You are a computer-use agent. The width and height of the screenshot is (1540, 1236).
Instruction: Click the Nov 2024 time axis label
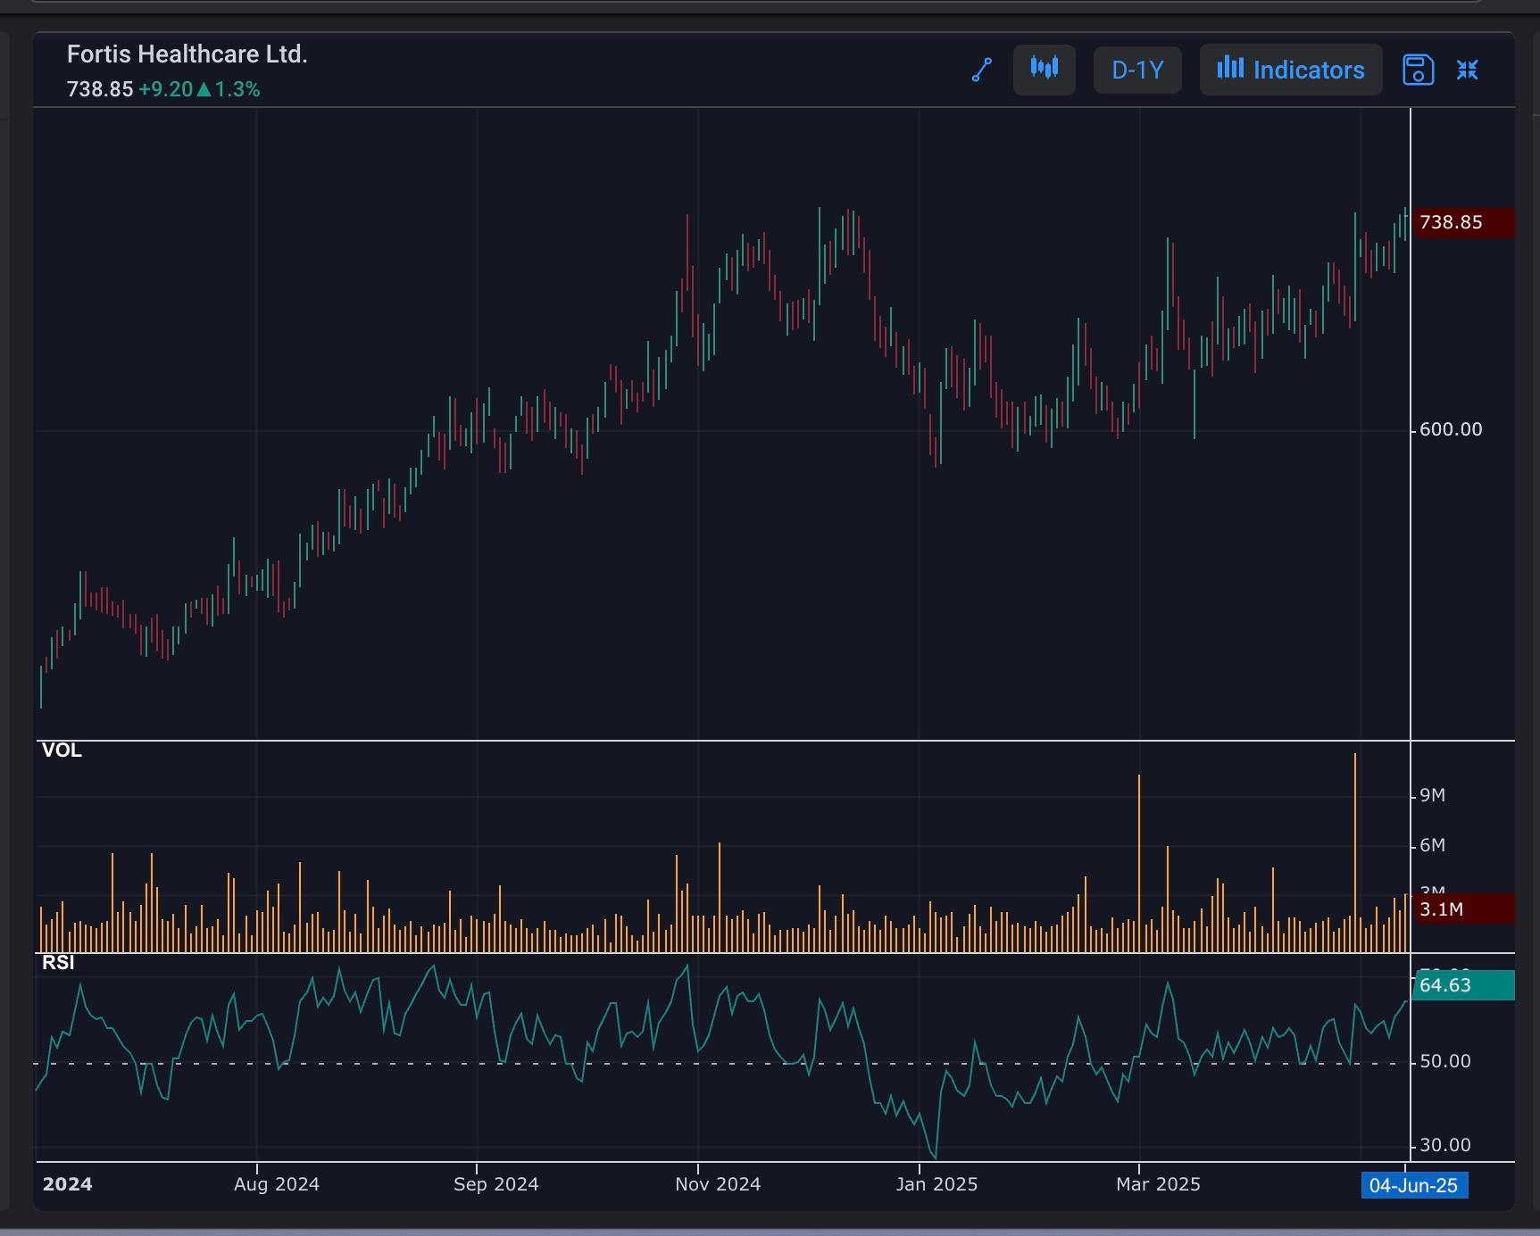coord(718,1184)
